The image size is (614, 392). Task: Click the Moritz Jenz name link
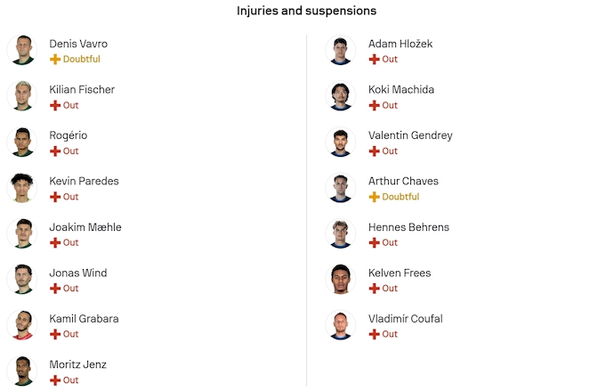(x=78, y=364)
